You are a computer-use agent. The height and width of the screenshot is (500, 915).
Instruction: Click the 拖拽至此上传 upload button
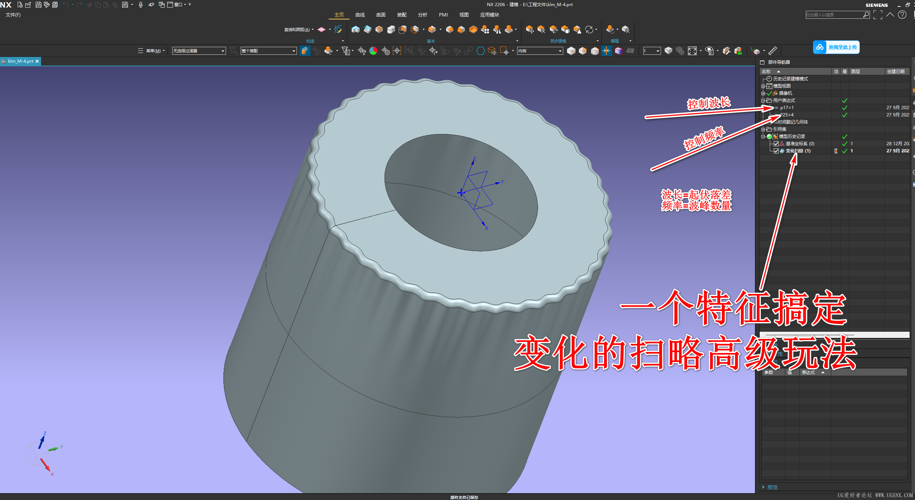(x=836, y=47)
